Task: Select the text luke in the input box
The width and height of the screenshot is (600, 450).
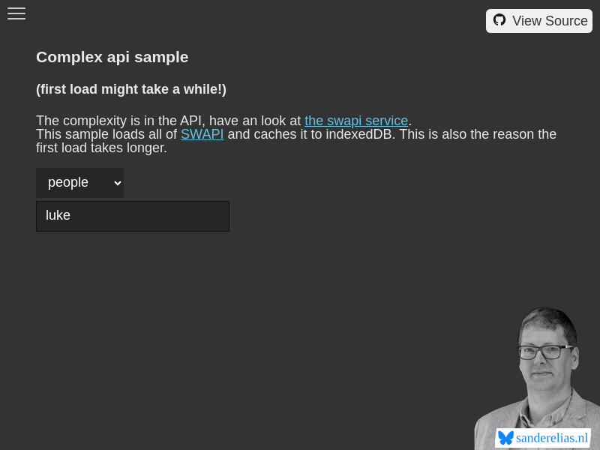Action: coord(58,215)
